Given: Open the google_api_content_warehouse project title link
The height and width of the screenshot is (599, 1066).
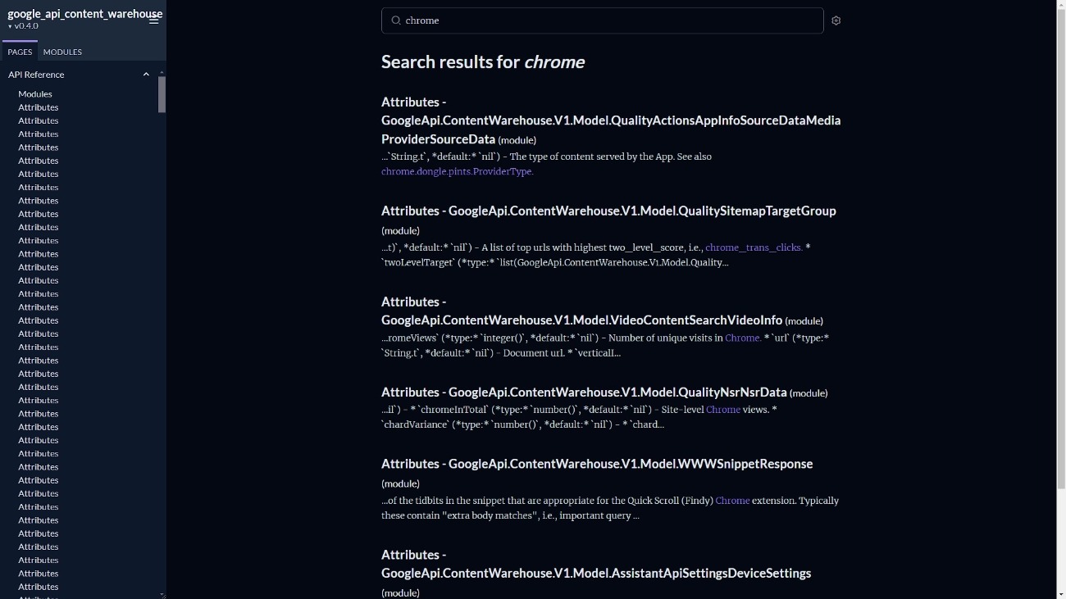Looking at the screenshot, I should pyautogui.click(x=84, y=13).
